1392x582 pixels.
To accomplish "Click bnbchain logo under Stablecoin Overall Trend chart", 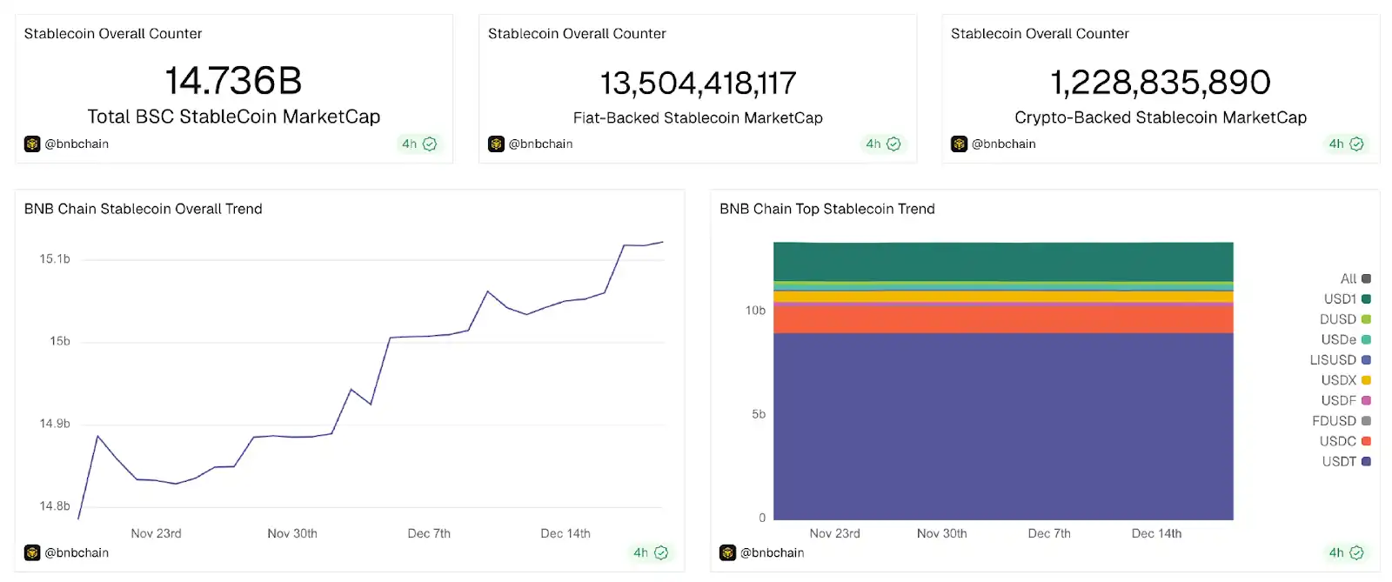I will pos(32,552).
